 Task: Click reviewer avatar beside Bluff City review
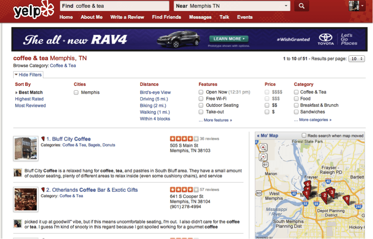click(18, 173)
